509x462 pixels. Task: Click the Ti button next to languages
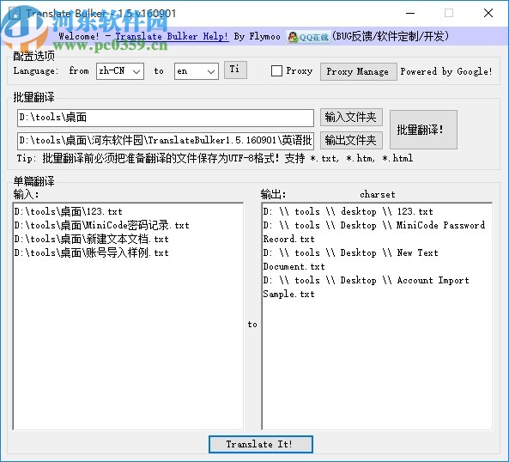point(235,70)
